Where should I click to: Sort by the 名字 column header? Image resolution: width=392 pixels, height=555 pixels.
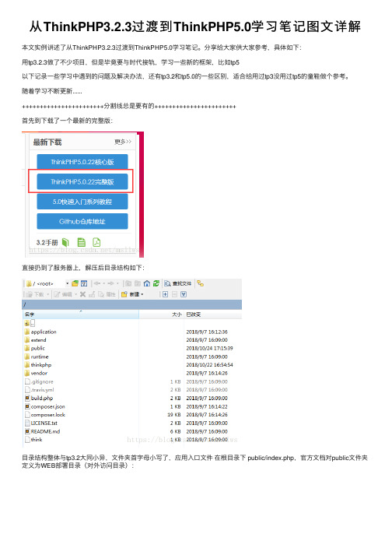click(x=81, y=314)
